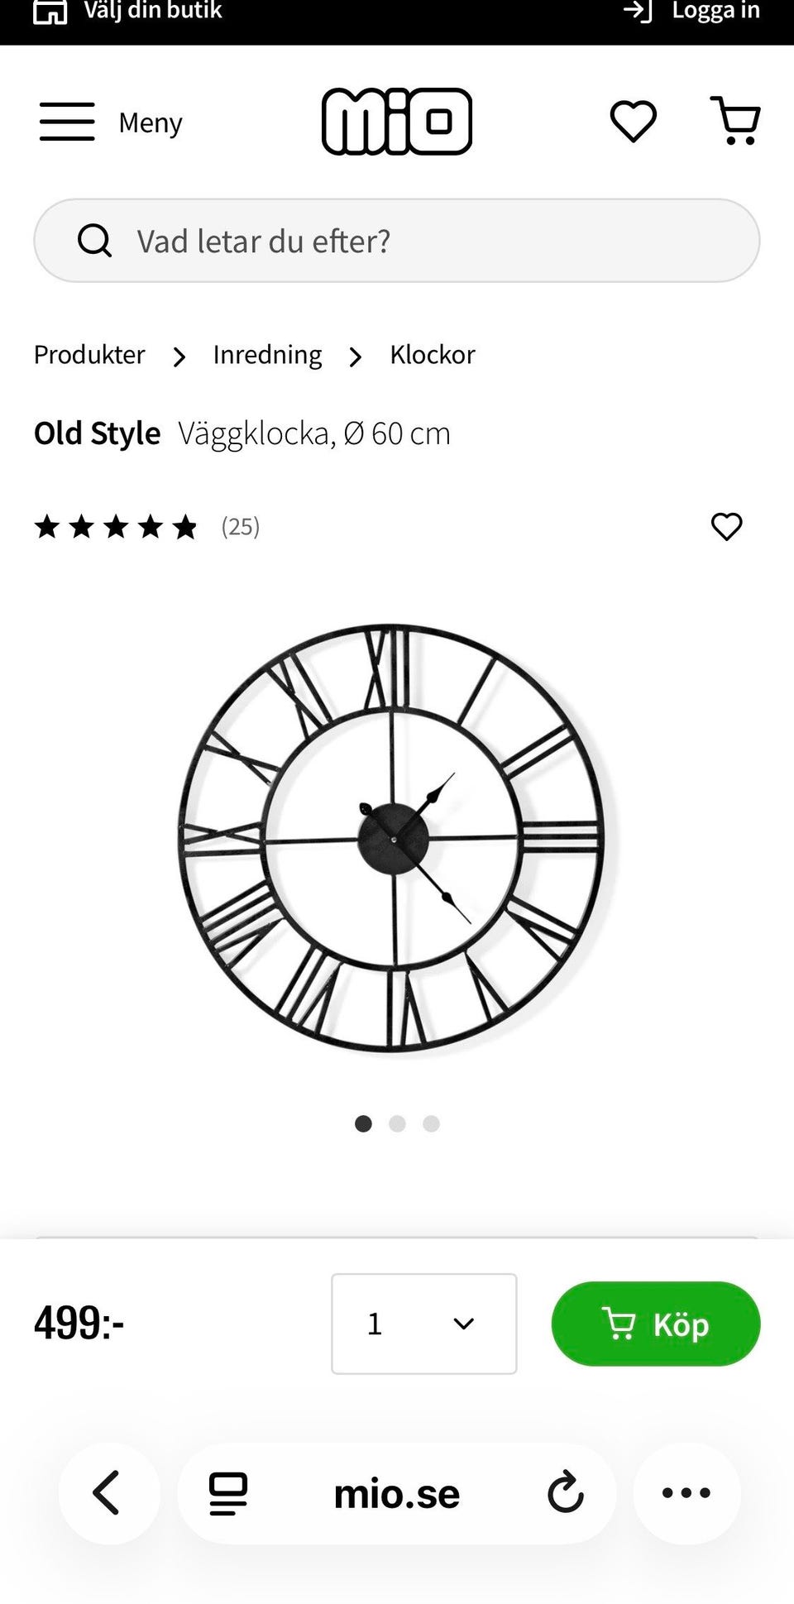Toggle product favorite heart beside rating

click(x=727, y=526)
